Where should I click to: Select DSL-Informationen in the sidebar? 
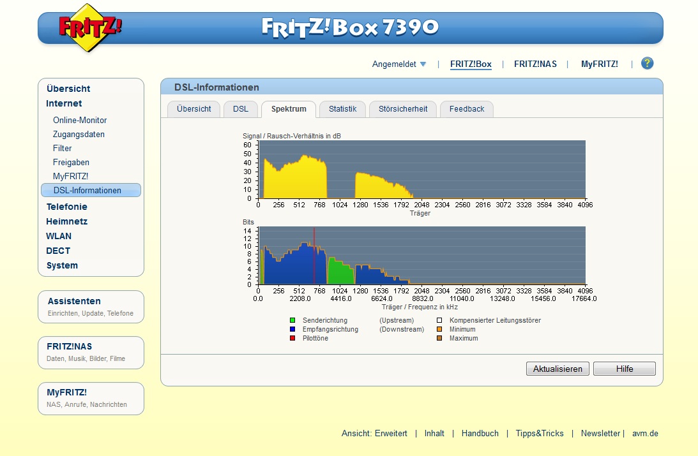91,190
